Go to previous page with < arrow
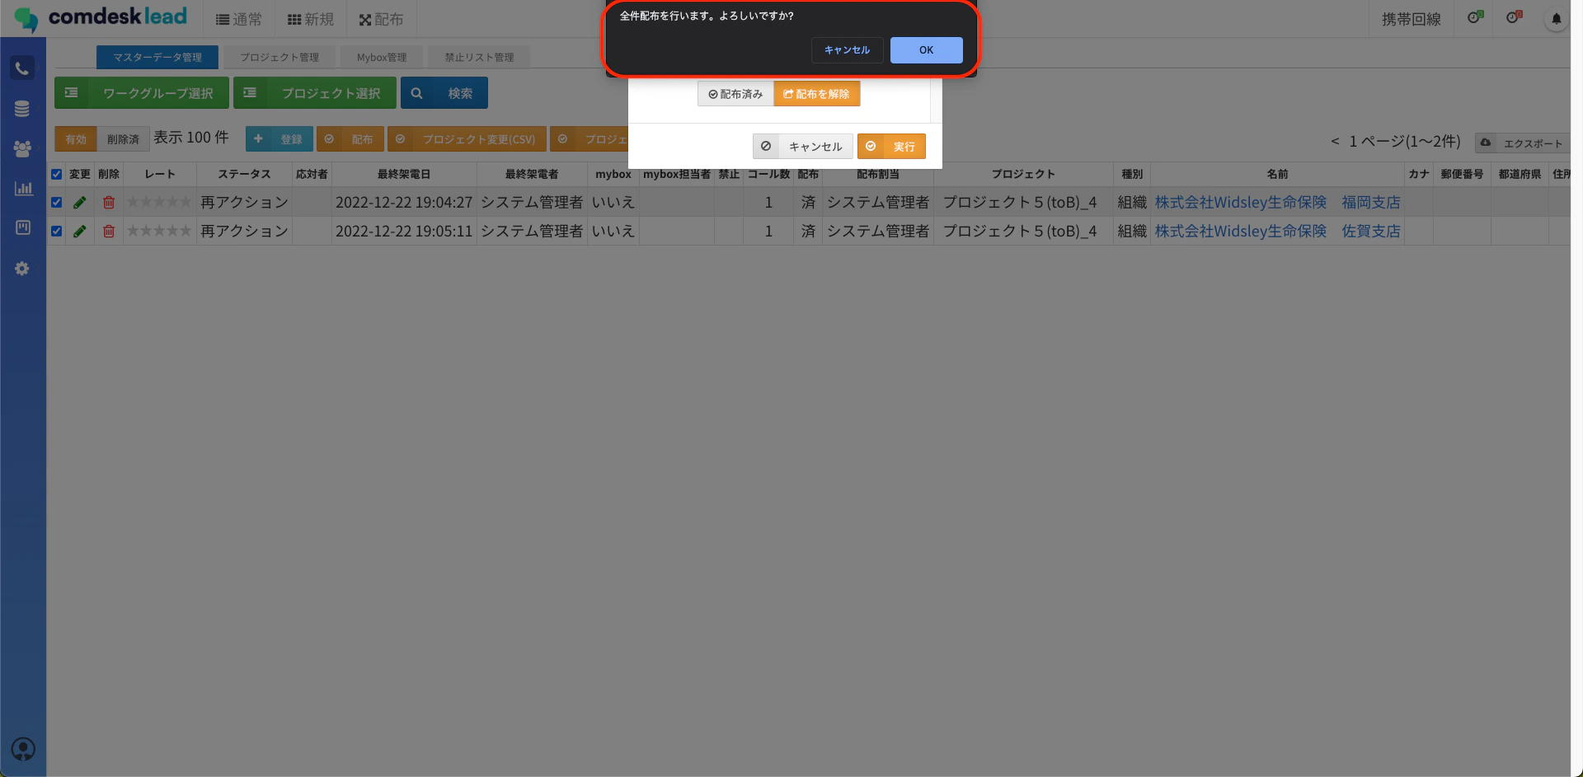1583x777 pixels. click(x=1335, y=142)
